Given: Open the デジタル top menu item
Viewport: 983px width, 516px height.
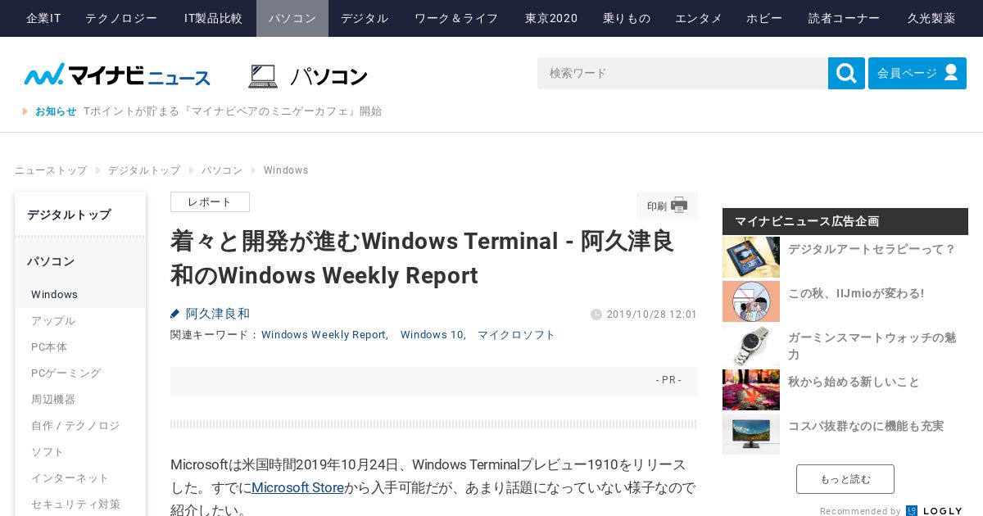Looking at the screenshot, I should (x=365, y=18).
